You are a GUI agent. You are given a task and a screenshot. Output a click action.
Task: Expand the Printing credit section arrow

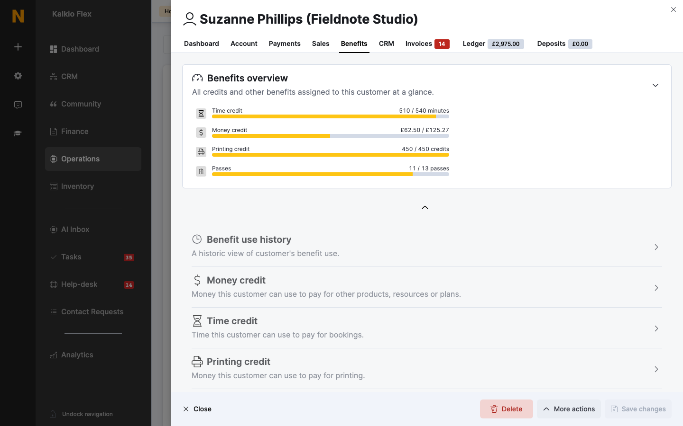click(656, 369)
